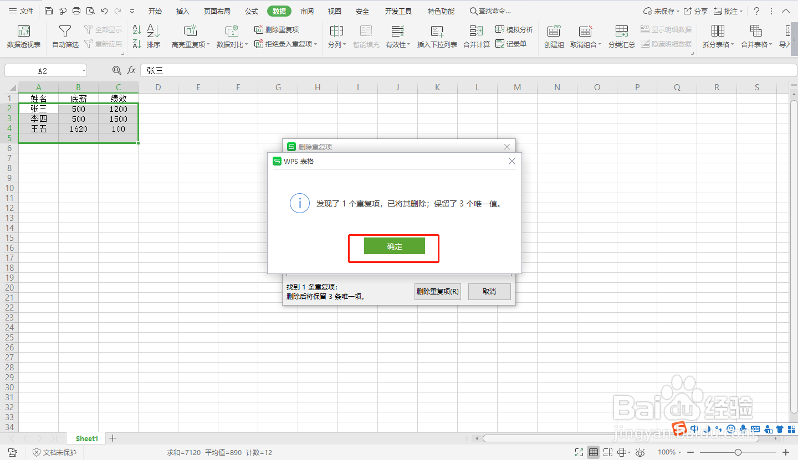Open the 分列 text-to-columns dropdown
Viewport: 798px width, 460px height.
click(x=336, y=37)
